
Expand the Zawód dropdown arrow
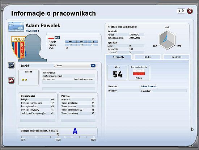(x=93, y=66)
